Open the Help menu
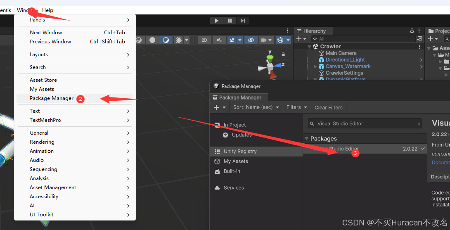The height and width of the screenshot is (230, 450). click(x=47, y=10)
